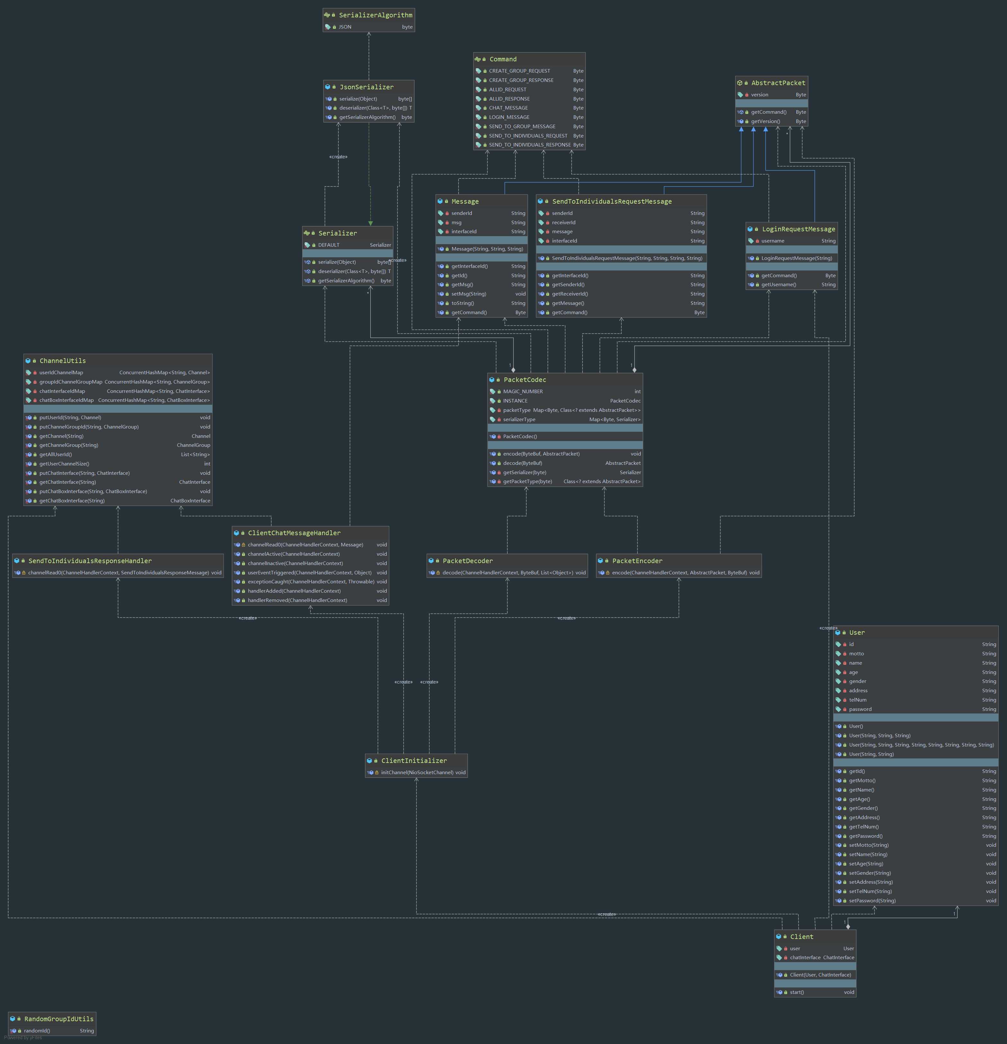Select the chatInterface field in Client
Screen dimensions: 1007x1044
tap(815, 958)
